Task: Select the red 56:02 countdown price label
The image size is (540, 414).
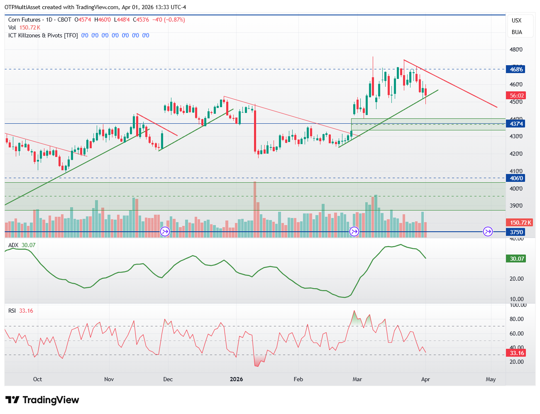Action: (517, 96)
